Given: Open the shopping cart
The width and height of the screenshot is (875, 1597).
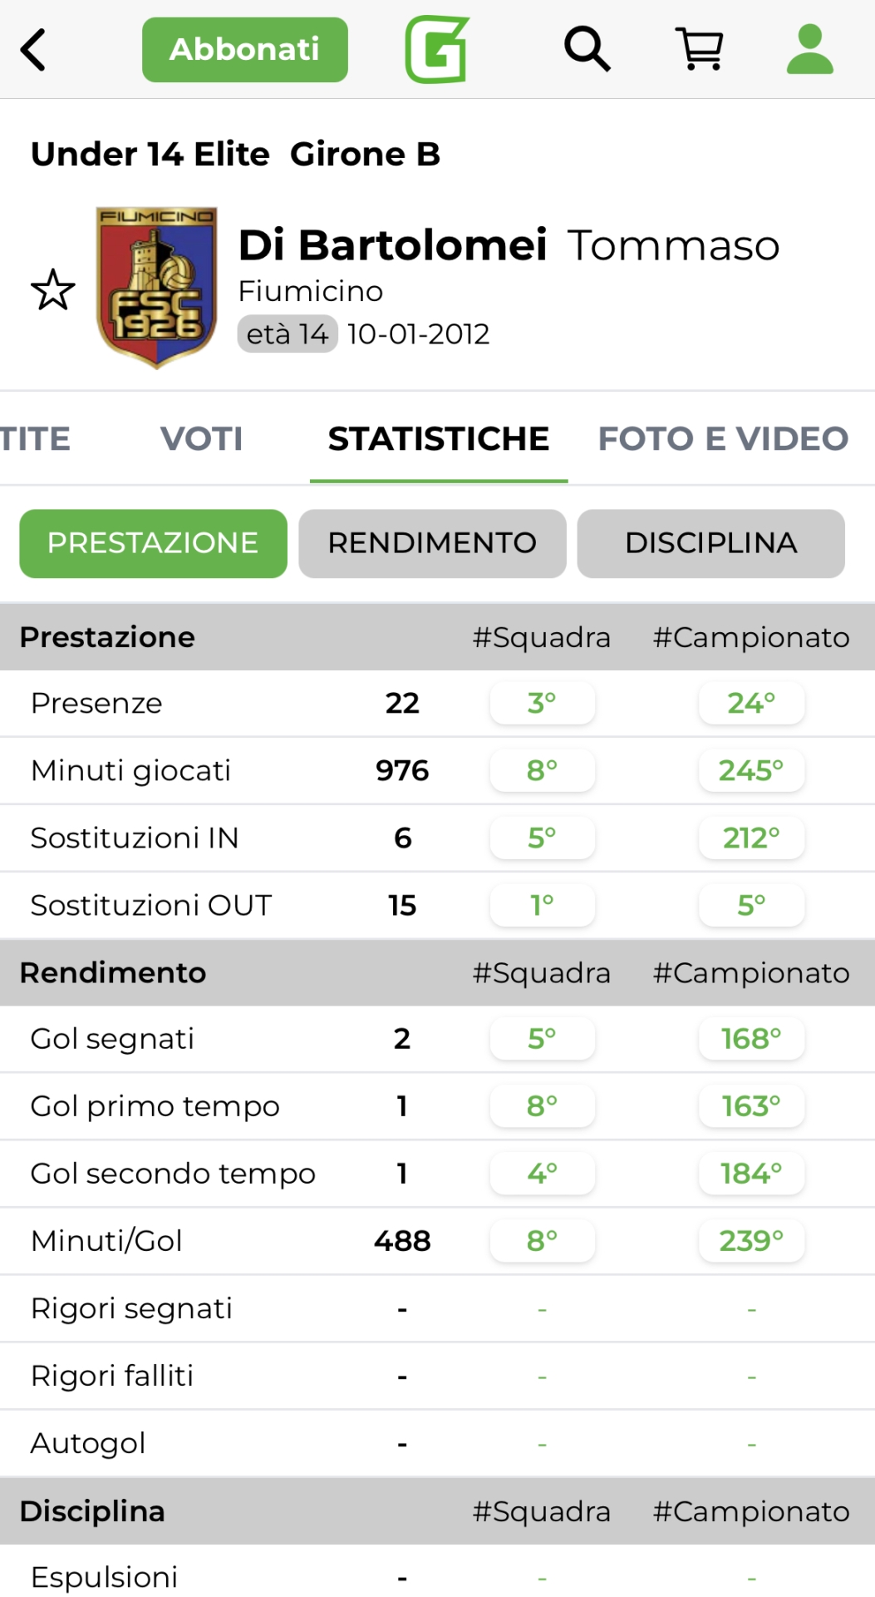Looking at the screenshot, I should pos(700,49).
